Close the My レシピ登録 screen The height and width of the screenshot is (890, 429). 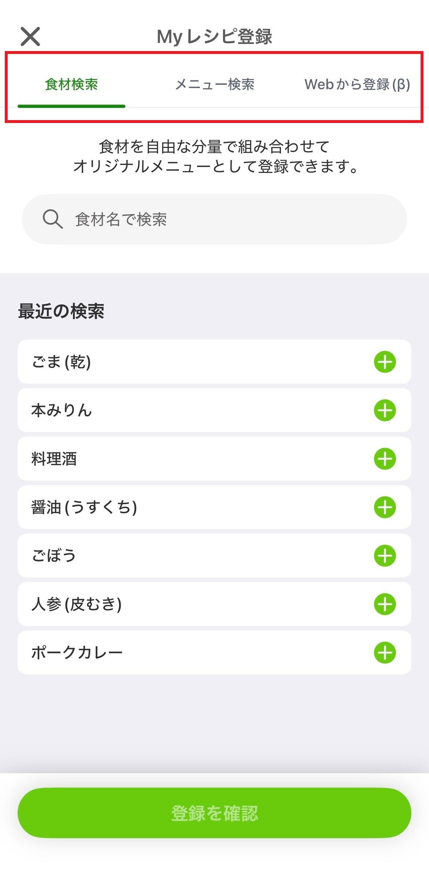coord(30,36)
